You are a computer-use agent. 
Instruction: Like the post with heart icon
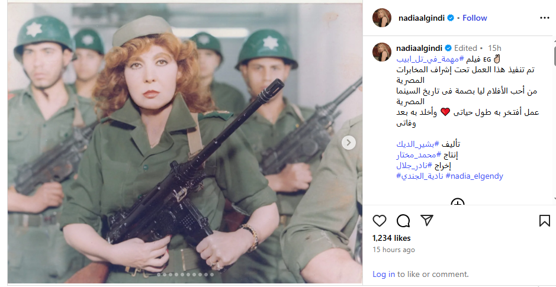click(x=380, y=221)
